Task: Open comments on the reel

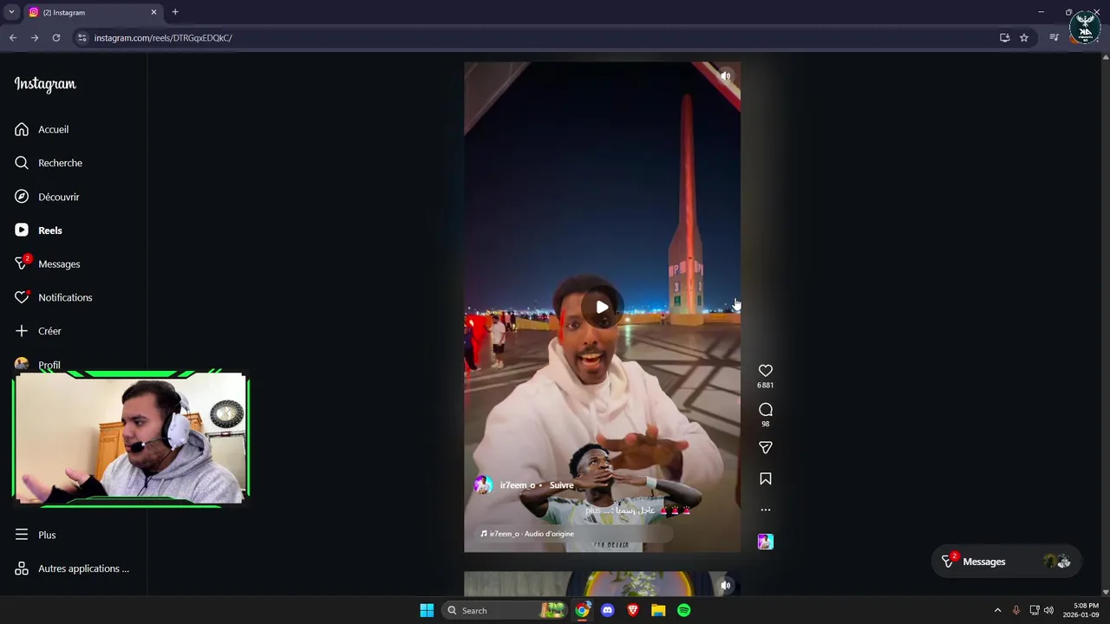Action: (x=766, y=409)
